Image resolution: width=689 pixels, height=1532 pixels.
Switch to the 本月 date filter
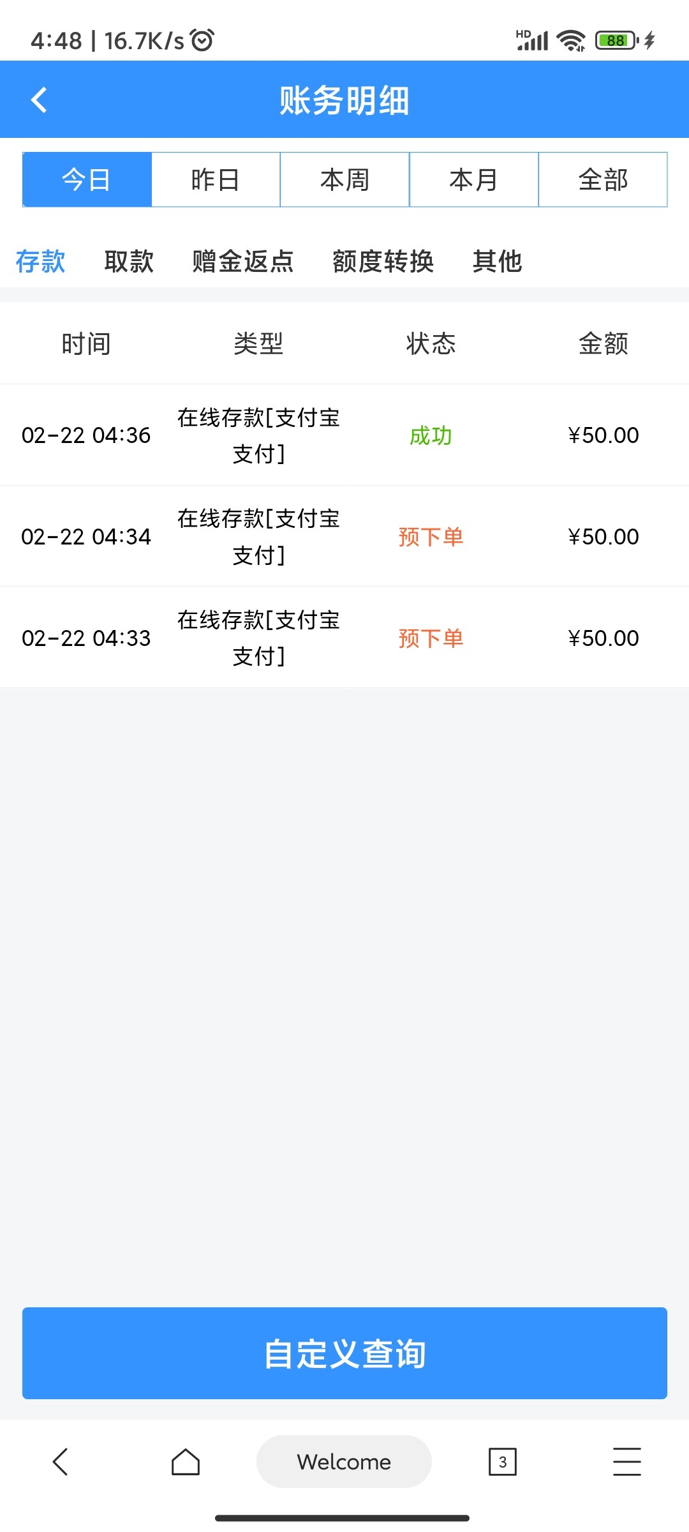[474, 179]
